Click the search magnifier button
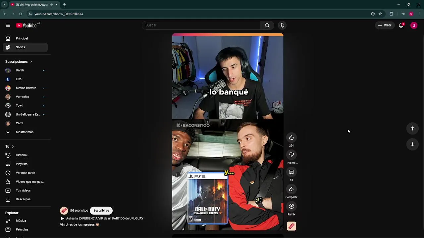The image size is (424, 238). (x=267, y=25)
